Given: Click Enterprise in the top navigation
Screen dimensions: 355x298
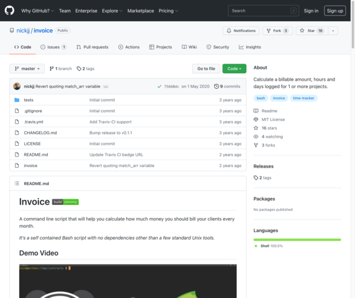Looking at the screenshot, I should (x=86, y=11).
